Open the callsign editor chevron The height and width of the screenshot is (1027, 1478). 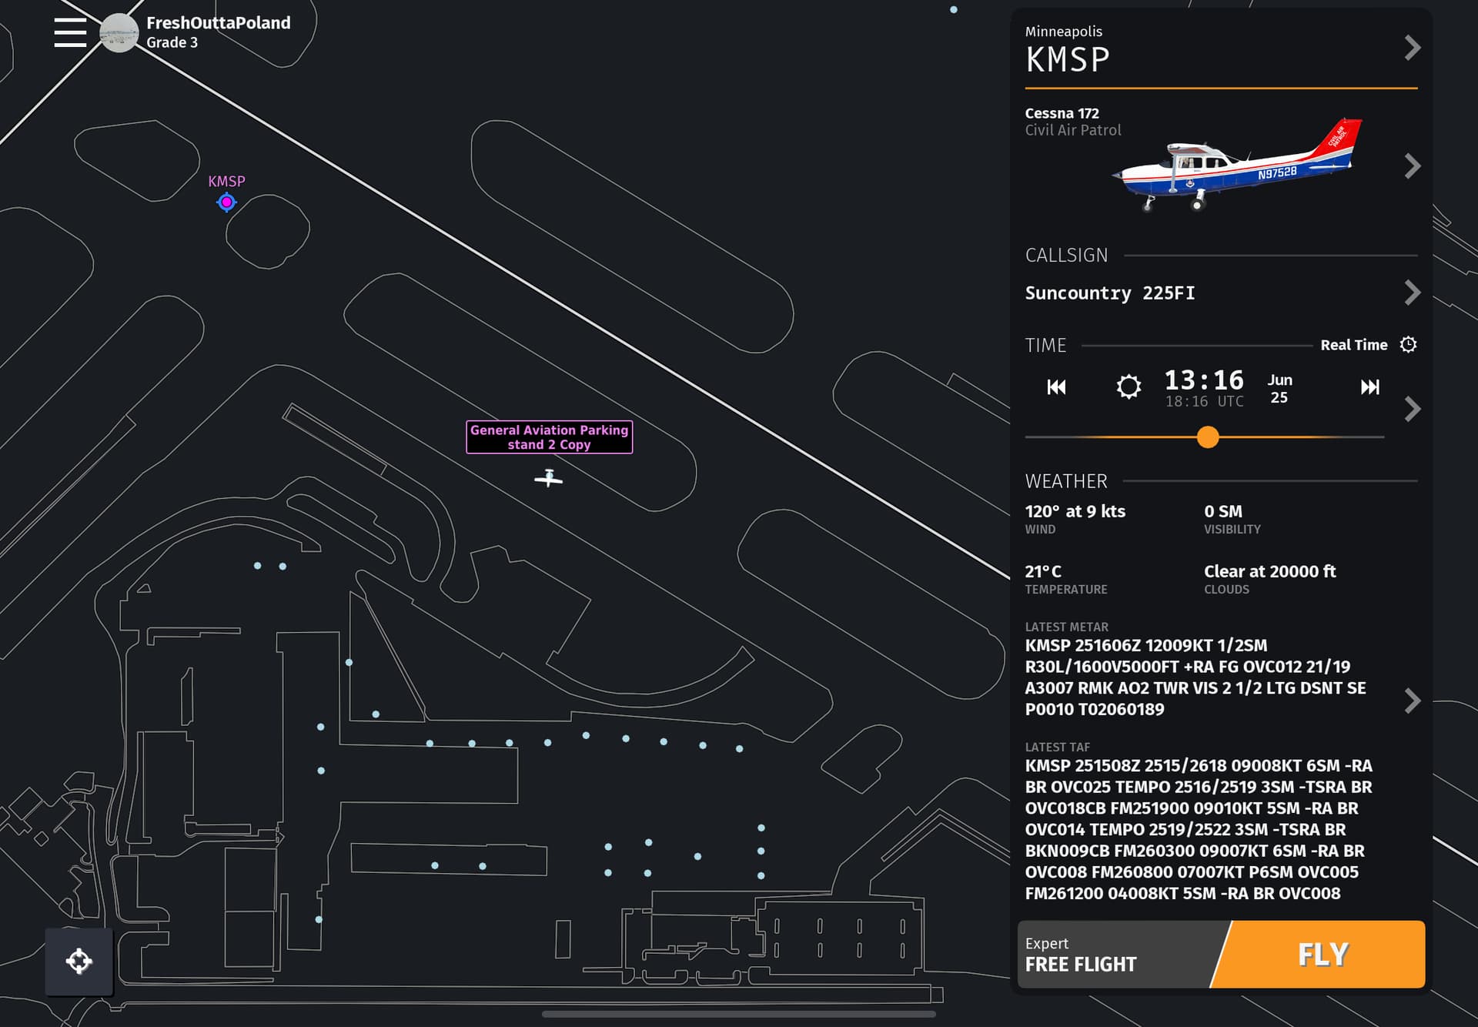[x=1412, y=293]
